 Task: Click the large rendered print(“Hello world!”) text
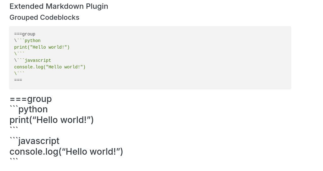point(52,120)
